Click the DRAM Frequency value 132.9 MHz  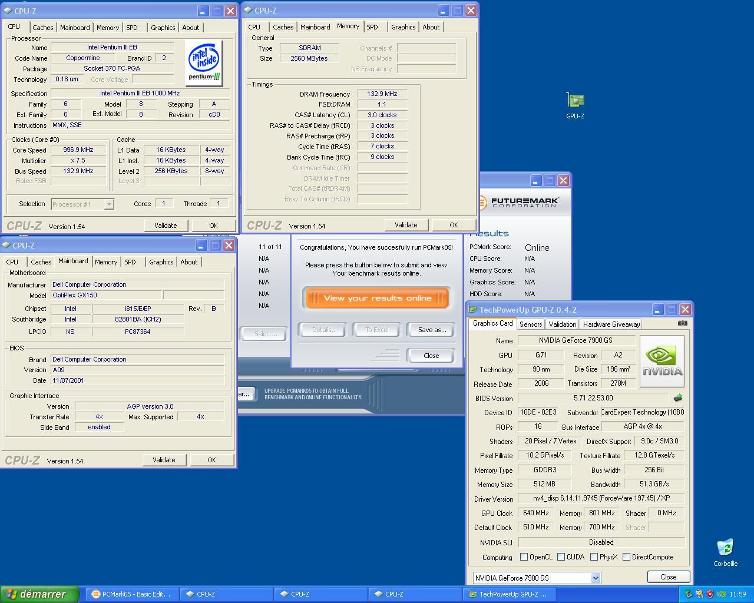pyautogui.click(x=382, y=94)
